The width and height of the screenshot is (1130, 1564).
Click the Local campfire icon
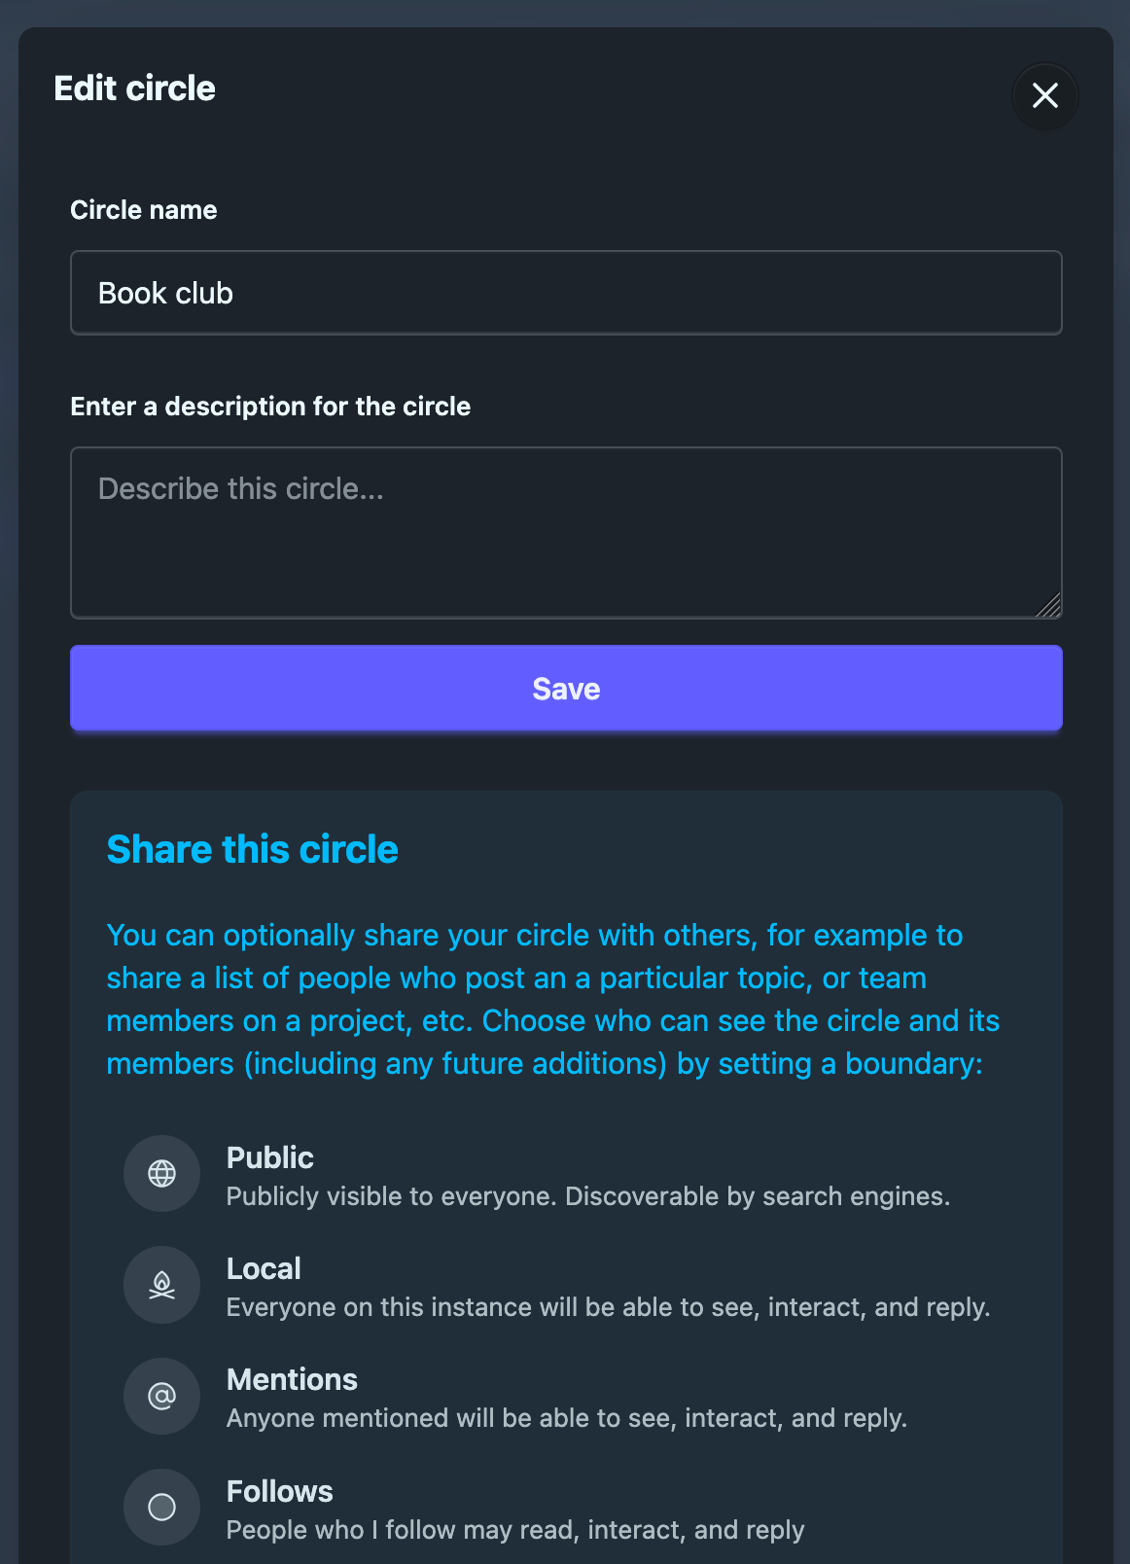(x=161, y=1284)
